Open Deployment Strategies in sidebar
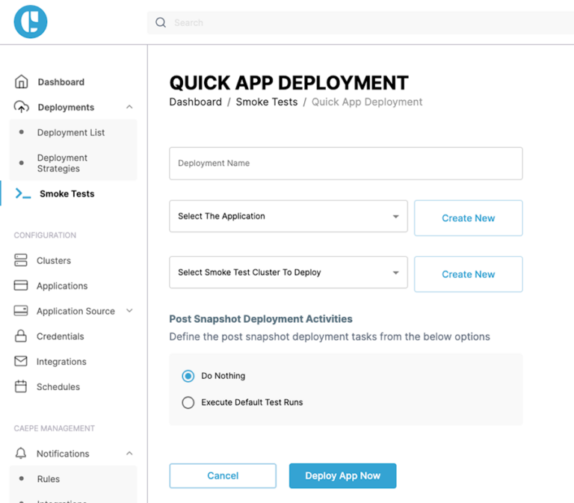 (x=62, y=163)
